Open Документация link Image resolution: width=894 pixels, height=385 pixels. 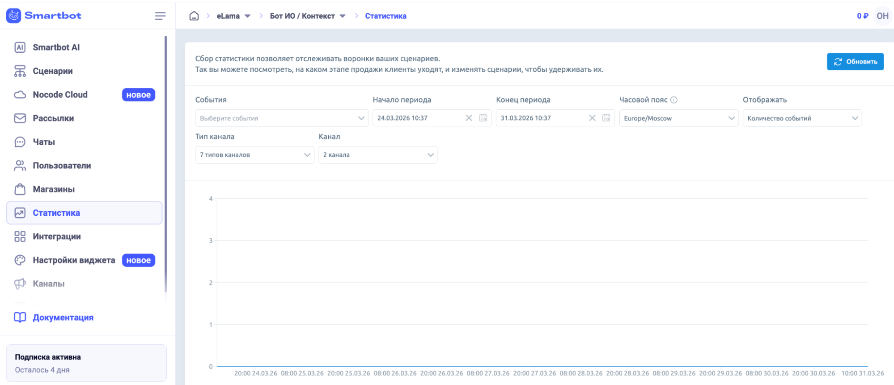click(63, 318)
